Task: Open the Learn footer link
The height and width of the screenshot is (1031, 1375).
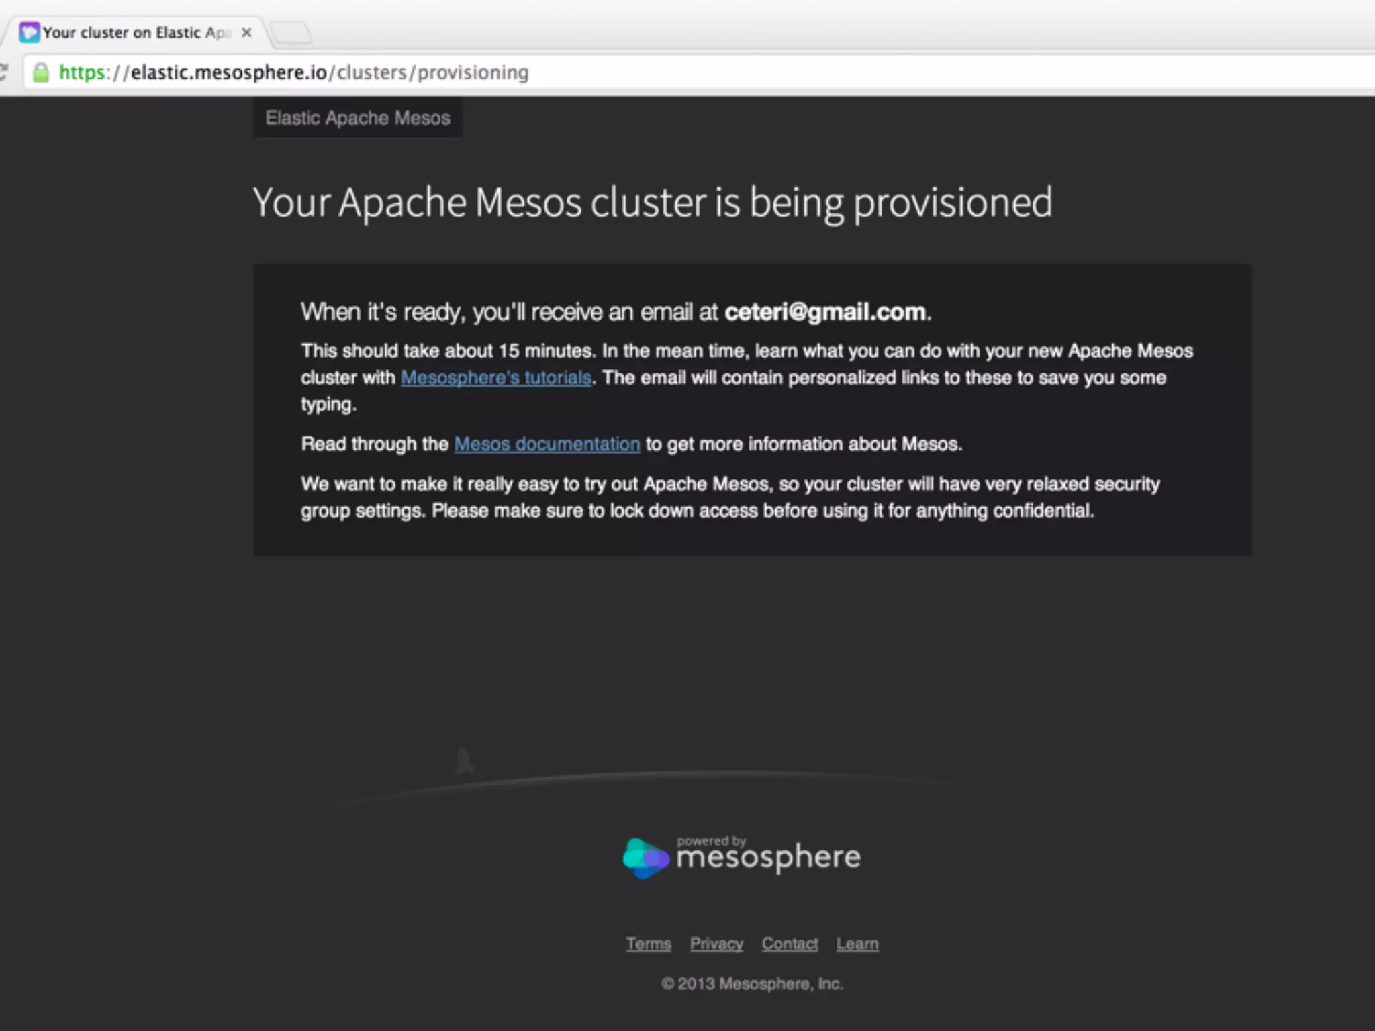Action: pos(857,944)
